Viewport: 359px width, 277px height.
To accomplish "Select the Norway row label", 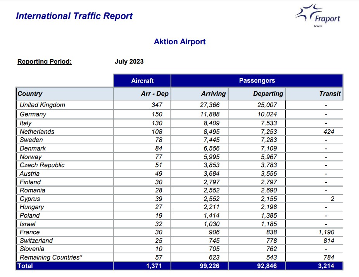I will pyautogui.click(x=31, y=157).
